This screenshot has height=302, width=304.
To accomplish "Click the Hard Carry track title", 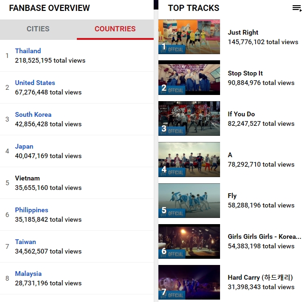I will coord(260,277).
